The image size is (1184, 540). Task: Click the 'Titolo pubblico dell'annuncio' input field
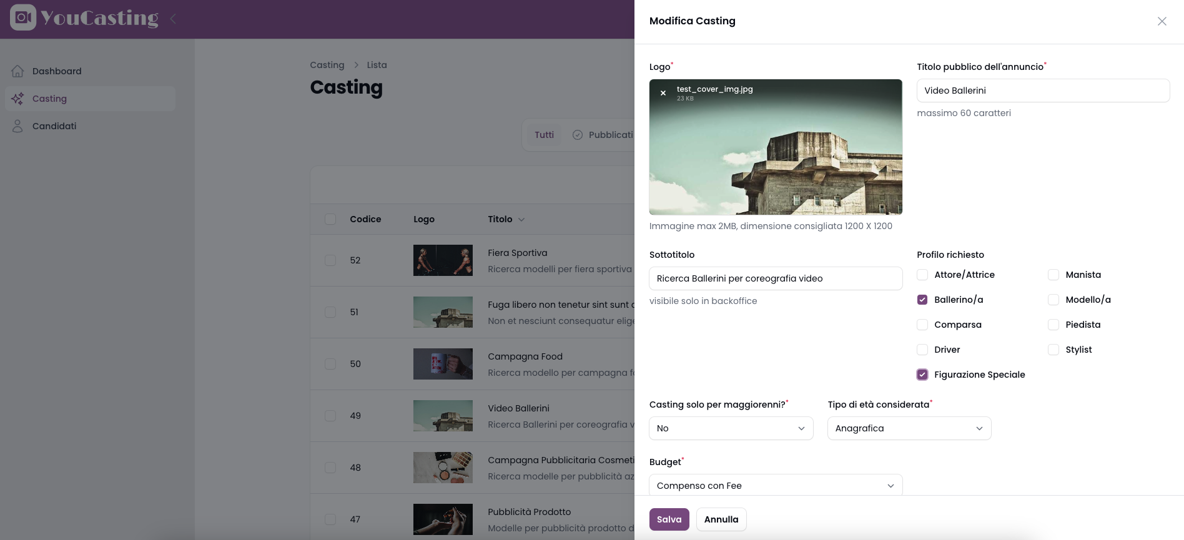click(x=1043, y=91)
